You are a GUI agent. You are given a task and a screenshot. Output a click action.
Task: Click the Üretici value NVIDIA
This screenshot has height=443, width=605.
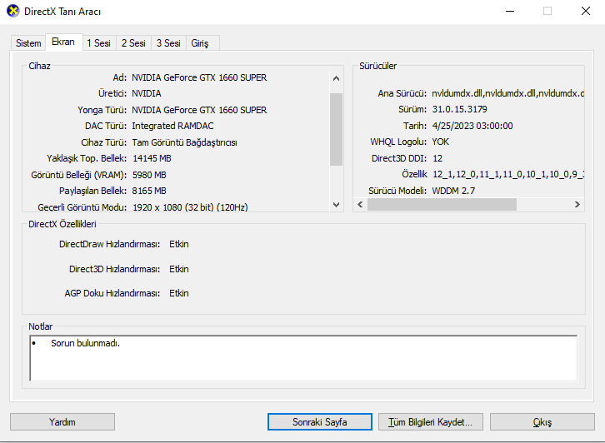tap(147, 93)
